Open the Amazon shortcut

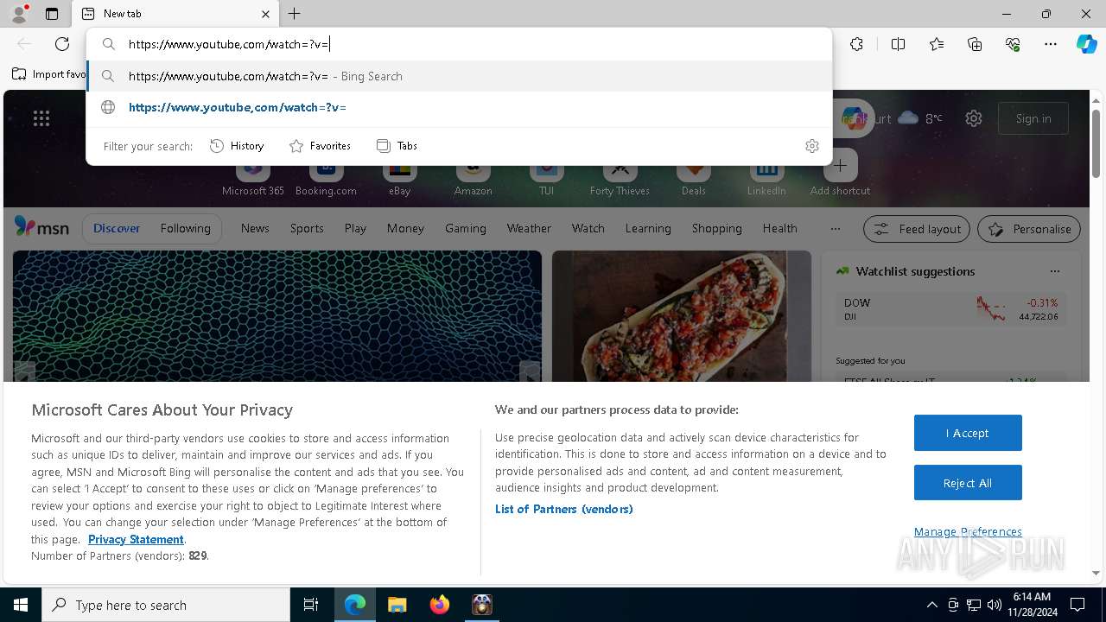[x=473, y=177]
